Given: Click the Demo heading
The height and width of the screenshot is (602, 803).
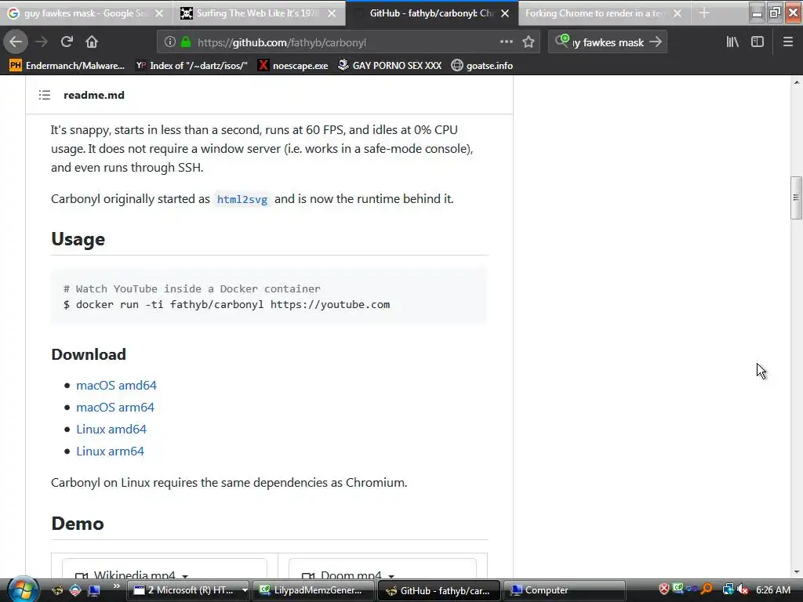Looking at the screenshot, I should point(78,524).
